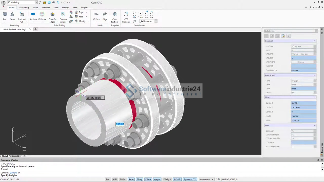Viewport: 324px width, 182px height.
Task: Activate the Push and Pull tool
Action: pyautogui.click(x=22, y=17)
